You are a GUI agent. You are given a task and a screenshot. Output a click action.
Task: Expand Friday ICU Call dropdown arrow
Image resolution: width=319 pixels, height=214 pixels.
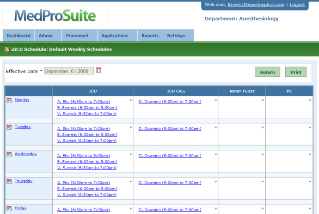215,208
